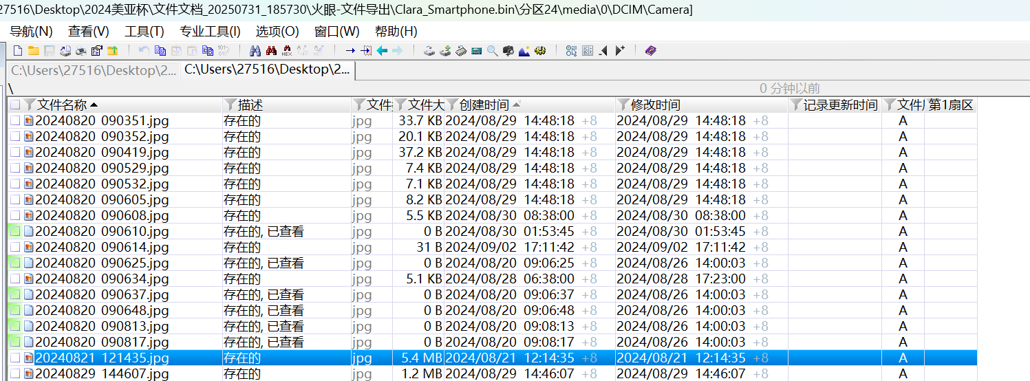The height and width of the screenshot is (381, 1030).
Task: Open the 查看(V) menu
Action: click(89, 32)
